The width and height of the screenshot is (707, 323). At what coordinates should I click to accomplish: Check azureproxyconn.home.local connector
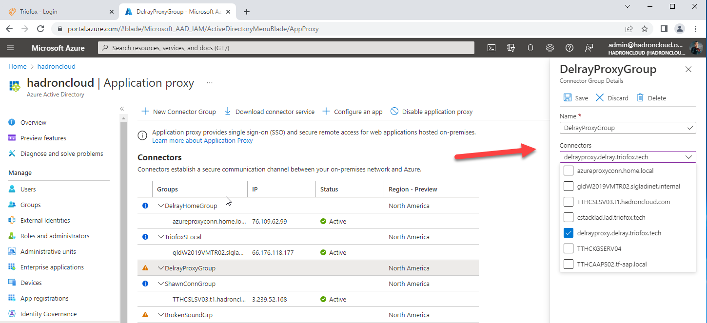click(x=568, y=171)
